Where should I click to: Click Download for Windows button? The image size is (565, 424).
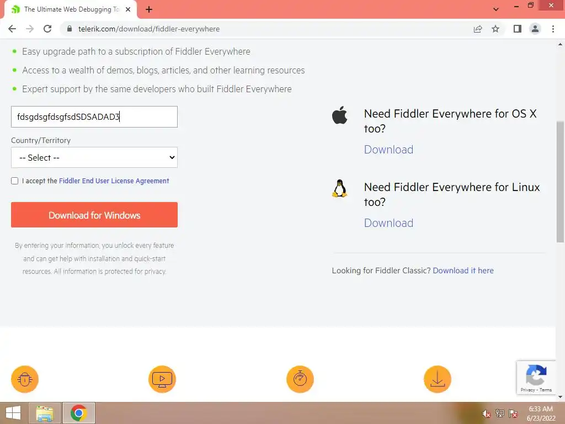click(x=94, y=215)
